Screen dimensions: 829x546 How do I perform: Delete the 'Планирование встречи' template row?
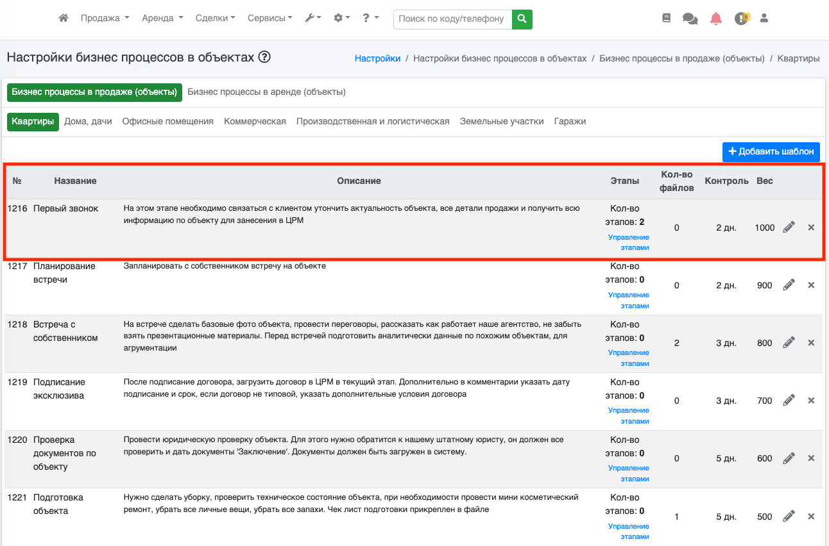(x=811, y=285)
